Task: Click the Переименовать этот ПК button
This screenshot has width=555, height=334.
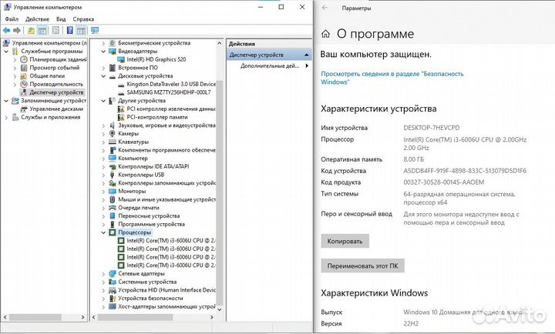Action: tap(362, 266)
